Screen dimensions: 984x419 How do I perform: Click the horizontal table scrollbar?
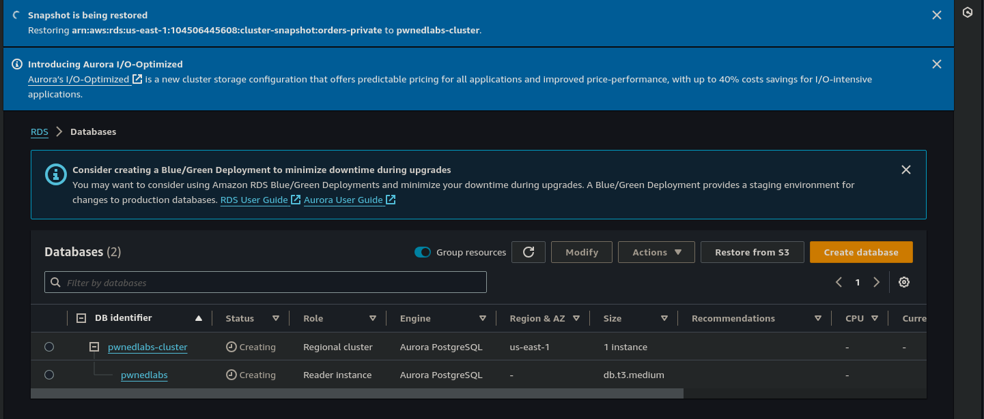356,393
